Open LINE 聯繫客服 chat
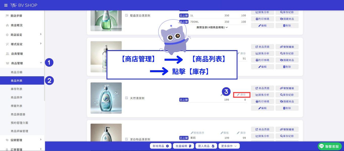This screenshot has height=151, width=344. tap(329, 146)
